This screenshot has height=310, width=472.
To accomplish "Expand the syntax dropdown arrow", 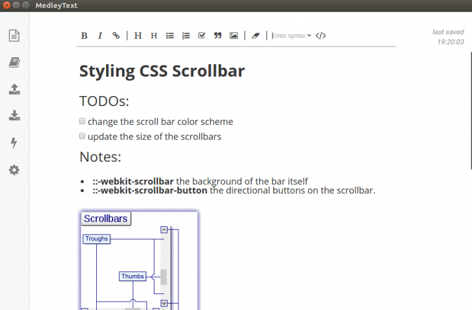I will (309, 35).
